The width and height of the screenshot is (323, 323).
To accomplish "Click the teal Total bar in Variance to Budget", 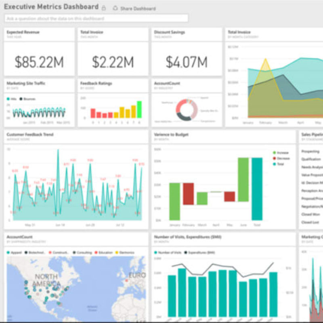I will tap(257, 189).
